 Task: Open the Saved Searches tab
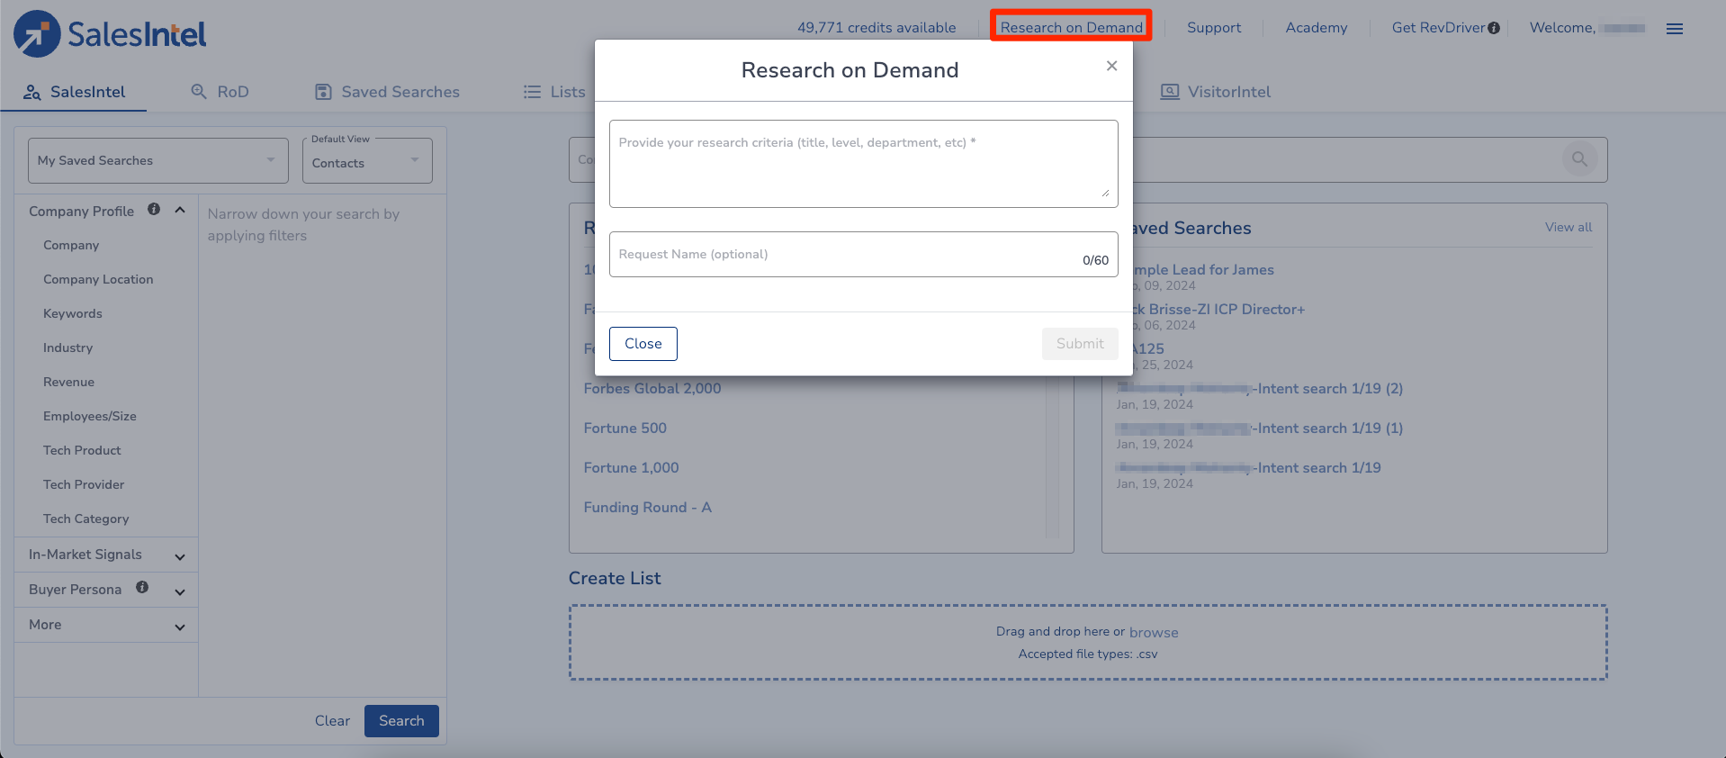pos(387,92)
